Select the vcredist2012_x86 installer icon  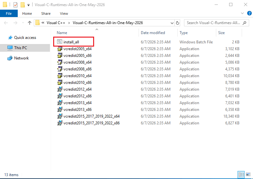(60, 96)
